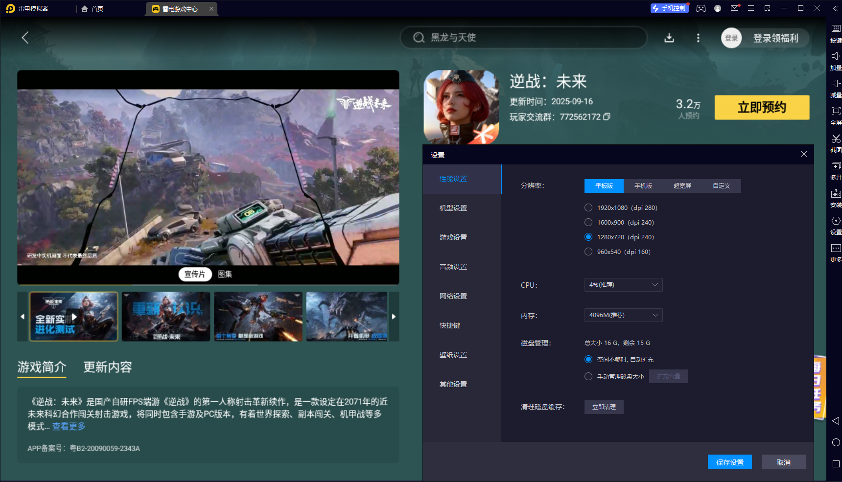
Task: Click the back arrow icon
Action: [25, 38]
